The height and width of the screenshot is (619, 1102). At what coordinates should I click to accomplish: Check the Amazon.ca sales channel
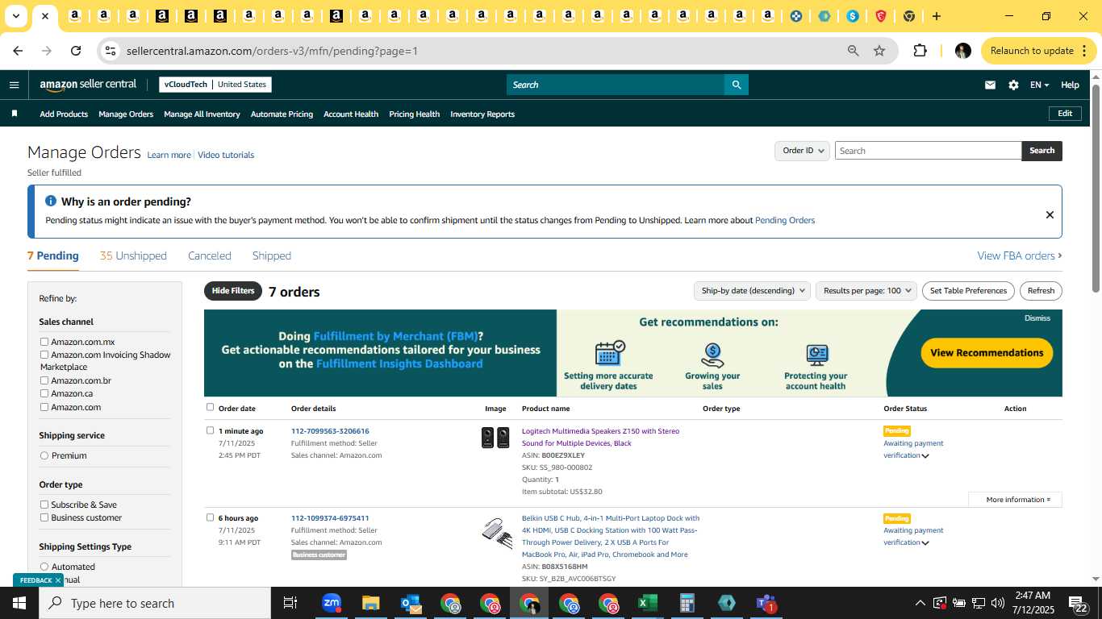(44, 393)
